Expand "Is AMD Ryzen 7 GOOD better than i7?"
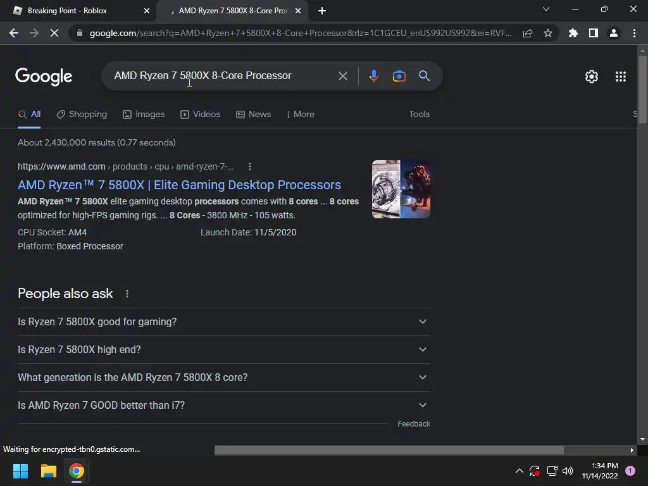 point(223,406)
